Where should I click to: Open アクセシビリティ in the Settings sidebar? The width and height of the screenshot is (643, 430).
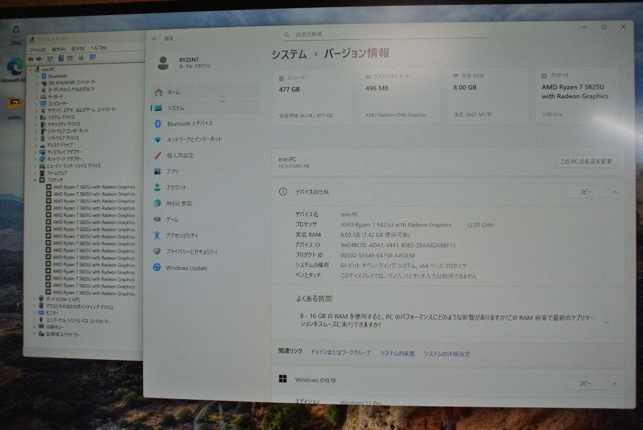pos(158,235)
